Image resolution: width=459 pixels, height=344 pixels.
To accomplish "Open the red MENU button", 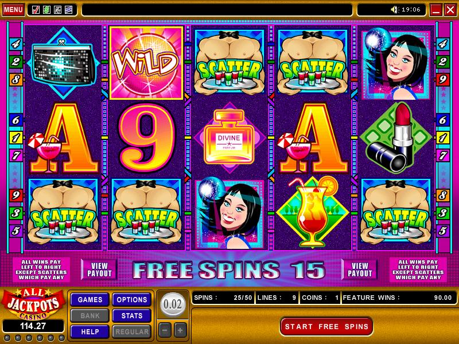I will [13, 10].
